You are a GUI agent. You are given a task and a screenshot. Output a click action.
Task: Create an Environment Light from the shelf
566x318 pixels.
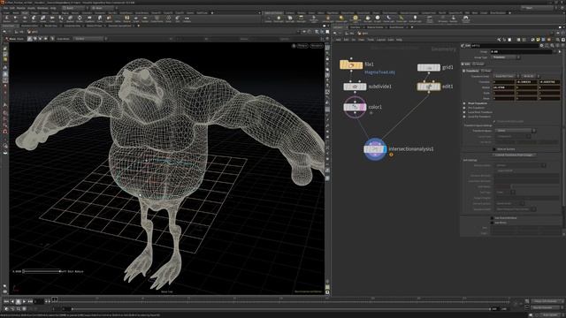[x=356, y=19]
